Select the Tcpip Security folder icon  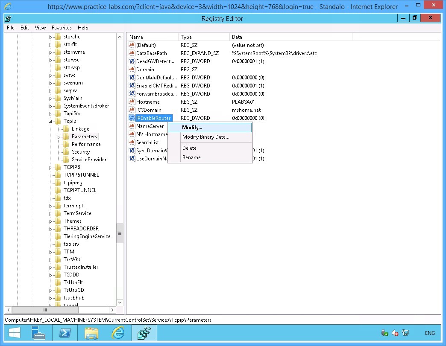(x=66, y=152)
